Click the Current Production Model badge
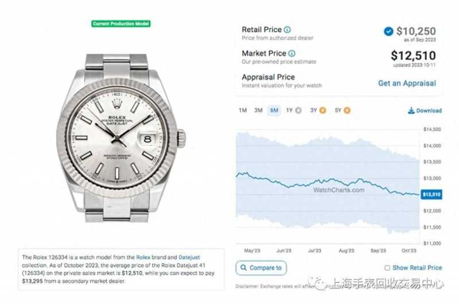 pos(121,24)
